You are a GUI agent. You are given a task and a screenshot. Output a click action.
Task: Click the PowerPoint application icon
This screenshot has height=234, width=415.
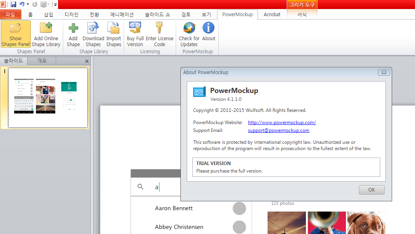click(x=3, y=4)
